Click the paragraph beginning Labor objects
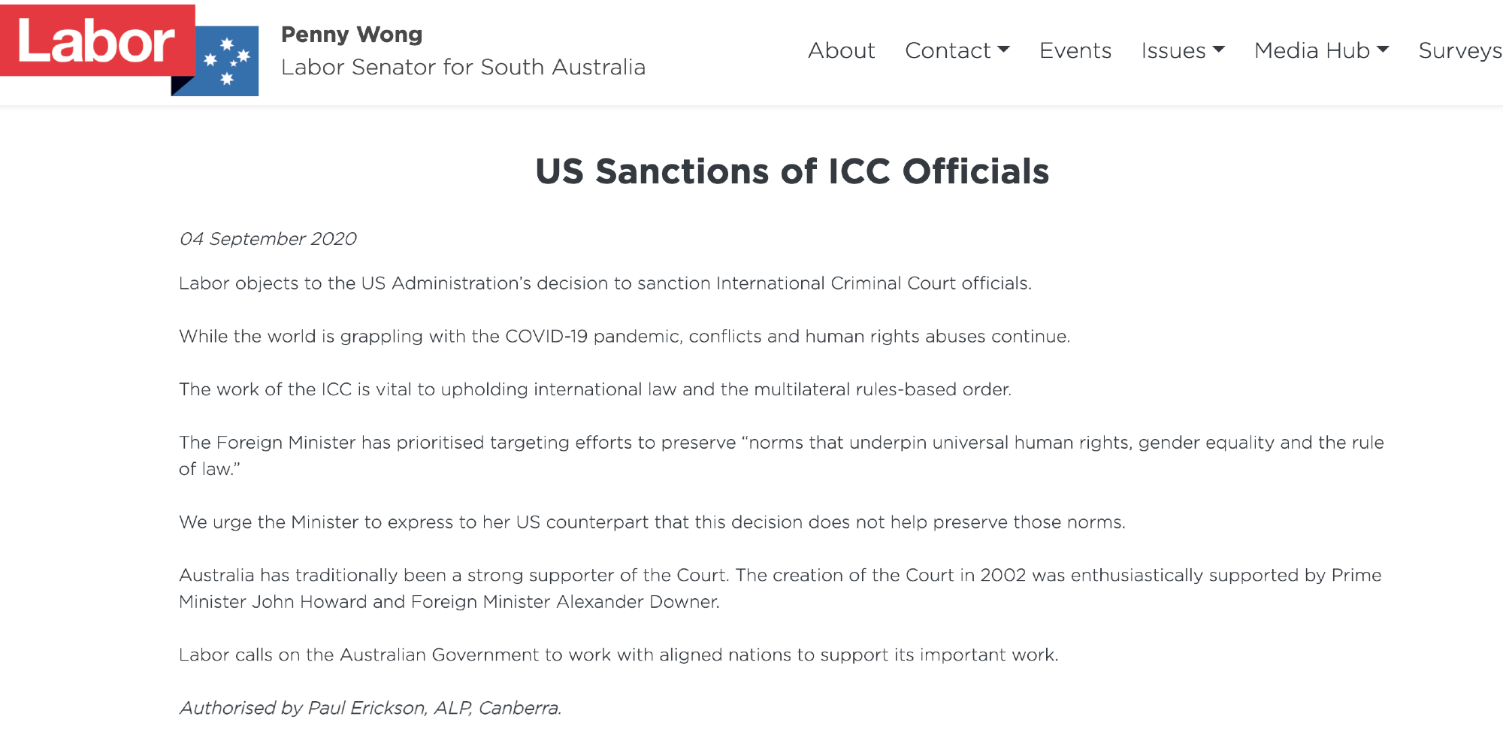 point(605,283)
